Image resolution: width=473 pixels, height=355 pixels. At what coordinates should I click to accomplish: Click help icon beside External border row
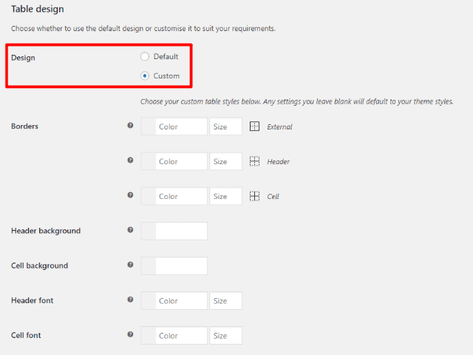coord(131,126)
